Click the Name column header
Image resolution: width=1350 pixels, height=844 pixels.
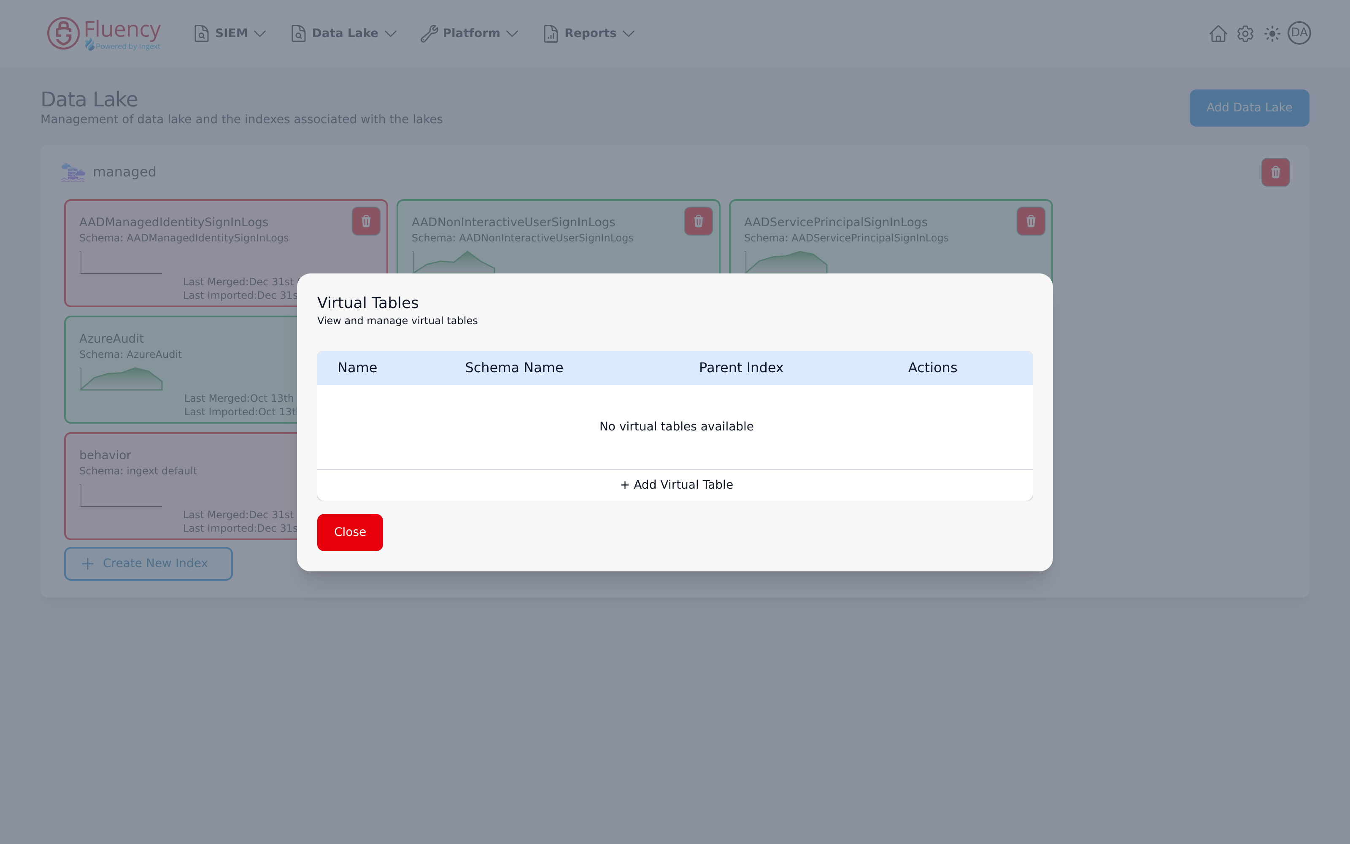click(x=357, y=368)
